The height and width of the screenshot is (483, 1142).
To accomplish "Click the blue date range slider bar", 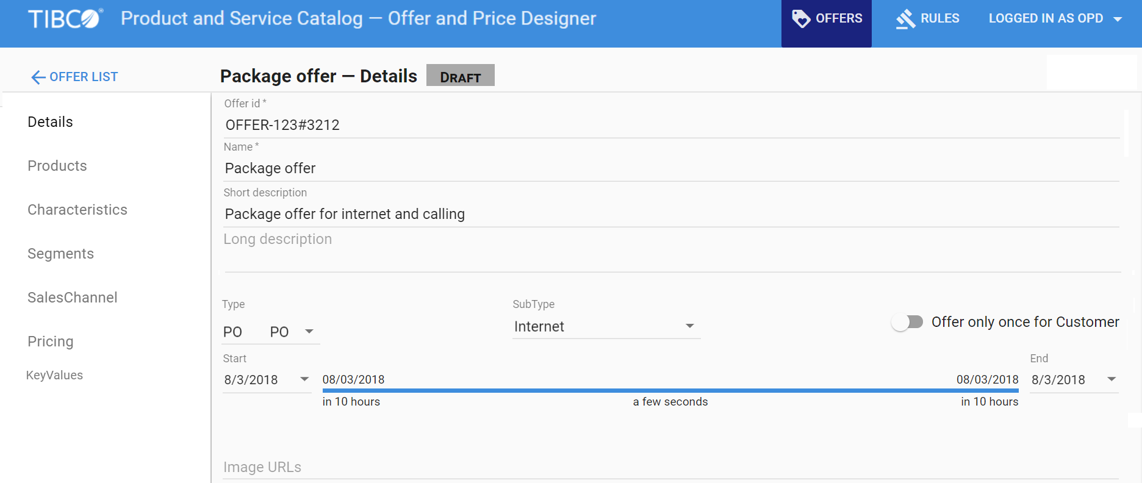I will [x=670, y=390].
